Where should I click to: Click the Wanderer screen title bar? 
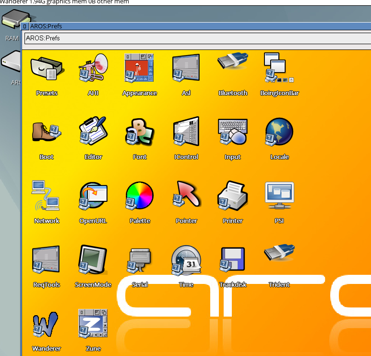pyautogui.click(x=185, y=2)
